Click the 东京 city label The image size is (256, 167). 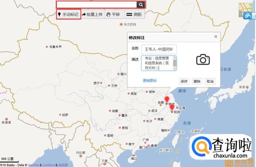[242, 87]
